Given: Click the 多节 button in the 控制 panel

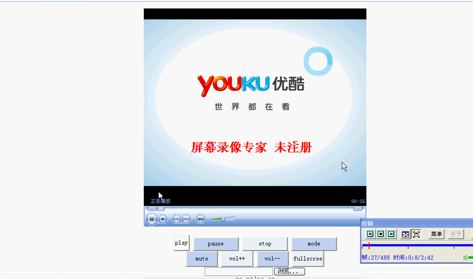Looking at the screenshot, I should point(456,234).
